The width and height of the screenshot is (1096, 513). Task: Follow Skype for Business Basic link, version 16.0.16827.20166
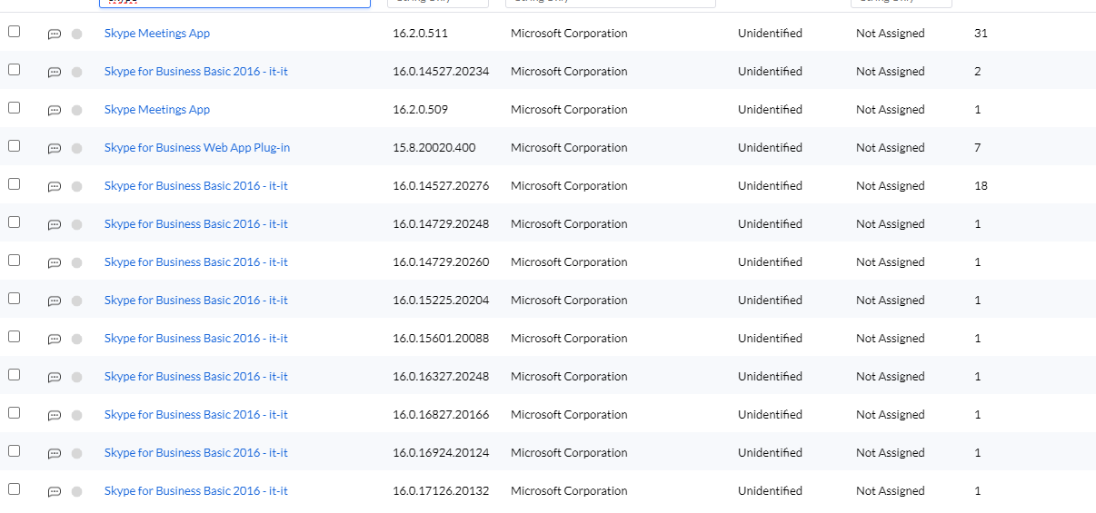196,415
